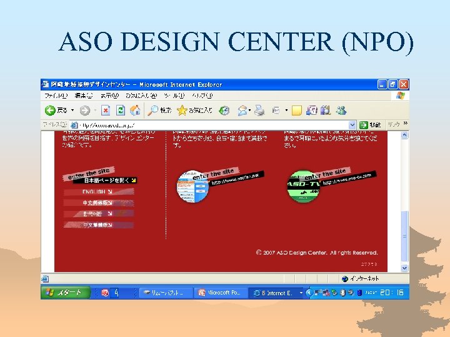Click the 2007 ASO Design Center copyright text
This screenshot has width=450, height=337.
[317, 253]
